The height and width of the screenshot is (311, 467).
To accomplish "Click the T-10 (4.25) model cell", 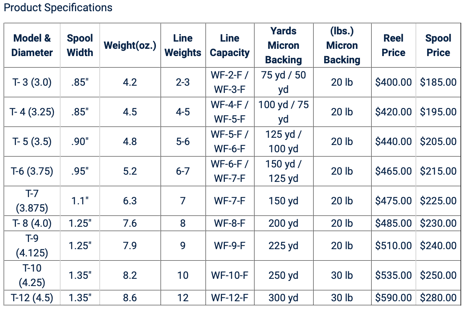I will (x=32, y=276).
